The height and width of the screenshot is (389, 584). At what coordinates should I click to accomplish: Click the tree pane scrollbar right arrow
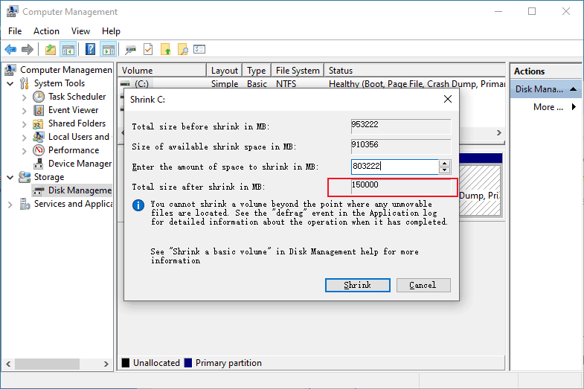[x=106, y=364]
